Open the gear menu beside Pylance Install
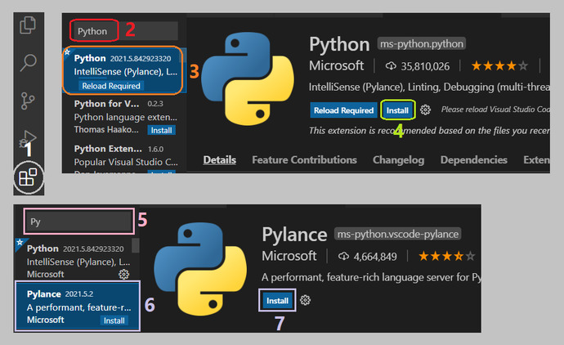This screenshot has width=564, height=345. [x=306, y=300]
